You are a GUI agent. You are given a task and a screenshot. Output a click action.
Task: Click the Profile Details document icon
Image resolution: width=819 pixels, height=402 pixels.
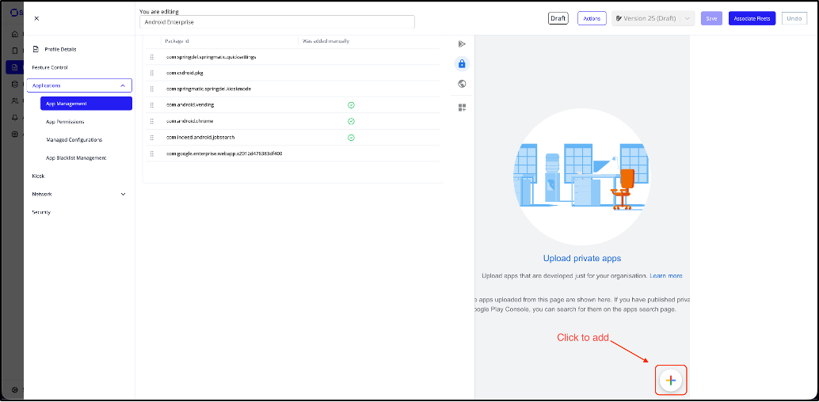[36, 49]
